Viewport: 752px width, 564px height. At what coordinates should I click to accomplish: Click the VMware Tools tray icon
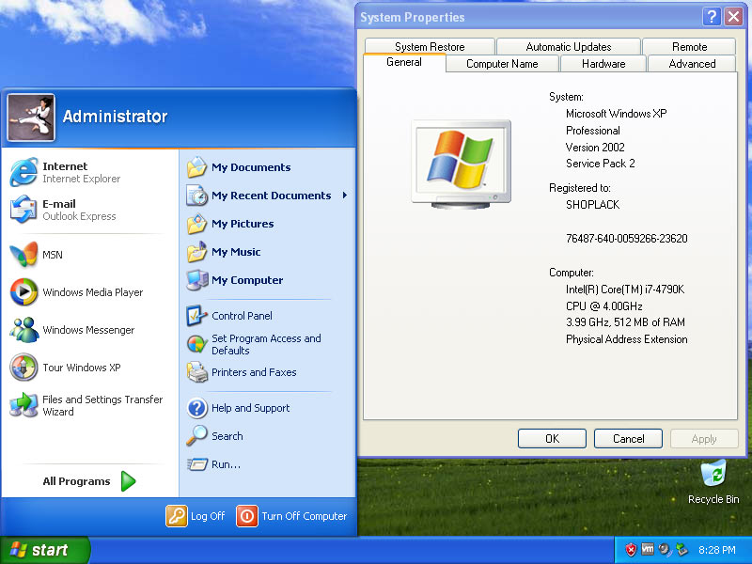(648, 549)
